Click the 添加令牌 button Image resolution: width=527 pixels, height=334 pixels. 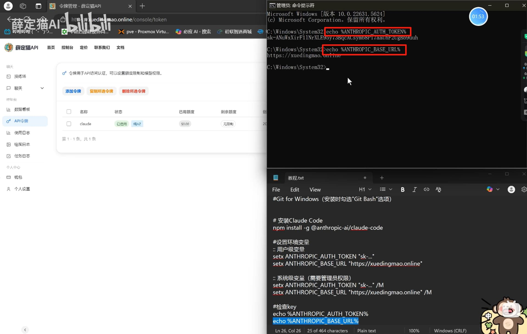pos(73,91)
